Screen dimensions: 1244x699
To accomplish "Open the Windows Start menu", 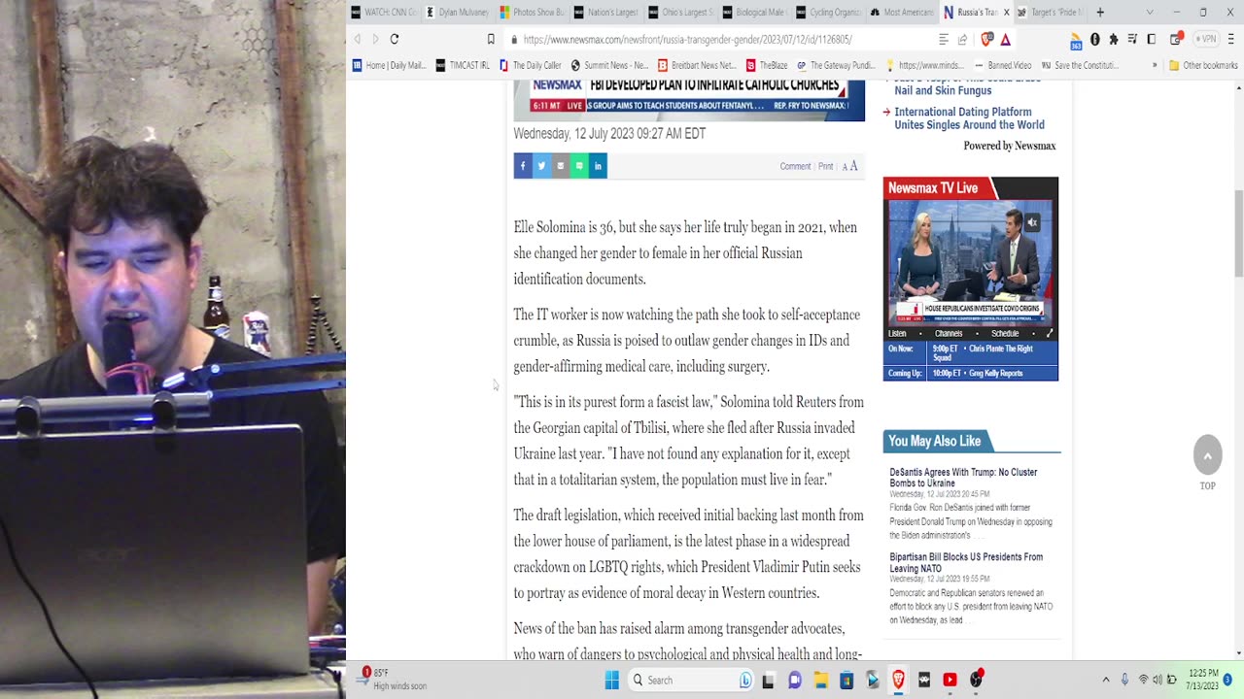I will point(611,680).
